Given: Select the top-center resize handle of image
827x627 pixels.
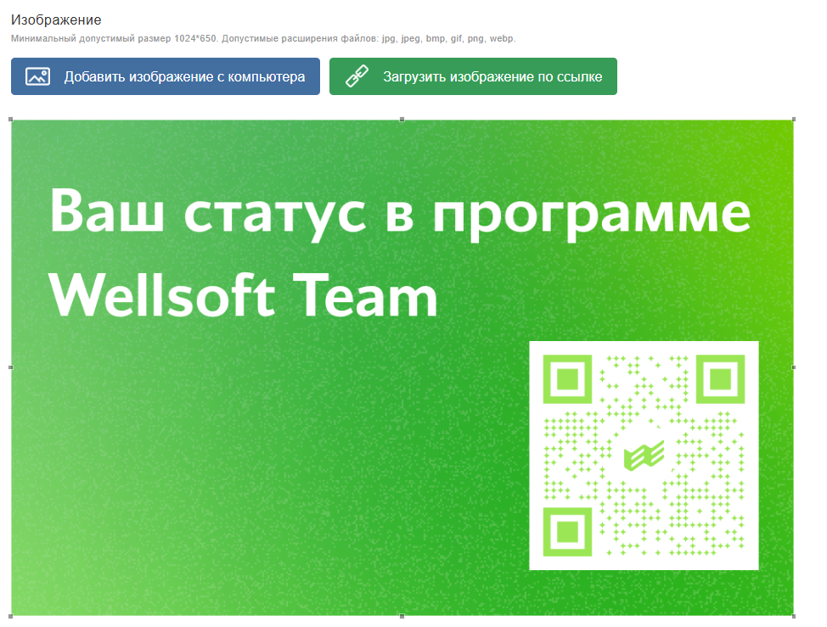Looking at the screenshot, I should coord(402,120).
